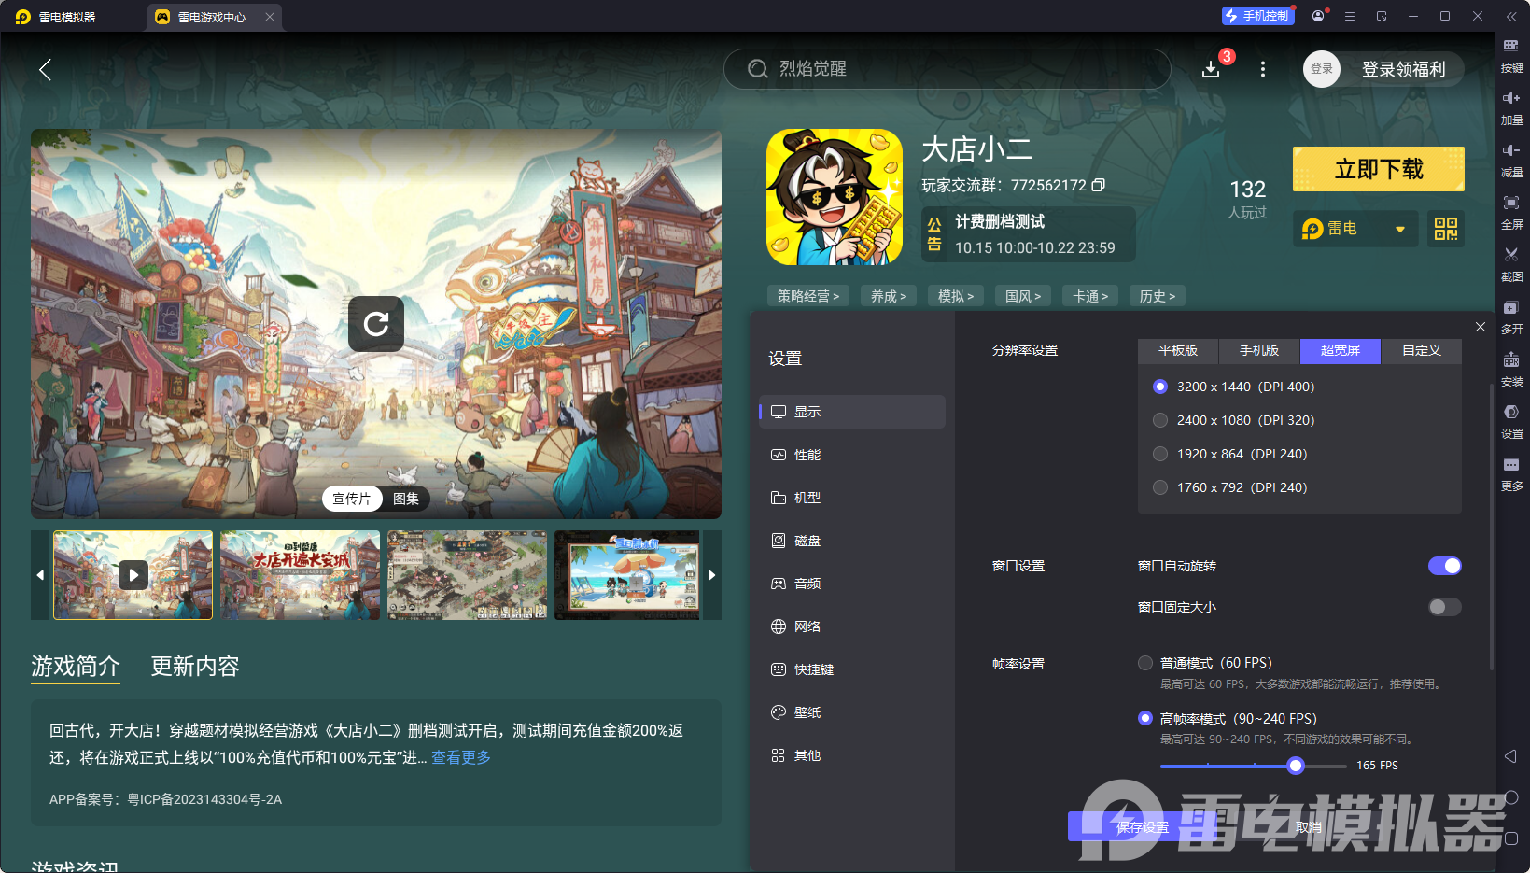
Task: Choose 高帧率模式 (90~240 FPS) option
Action: 1145,718
